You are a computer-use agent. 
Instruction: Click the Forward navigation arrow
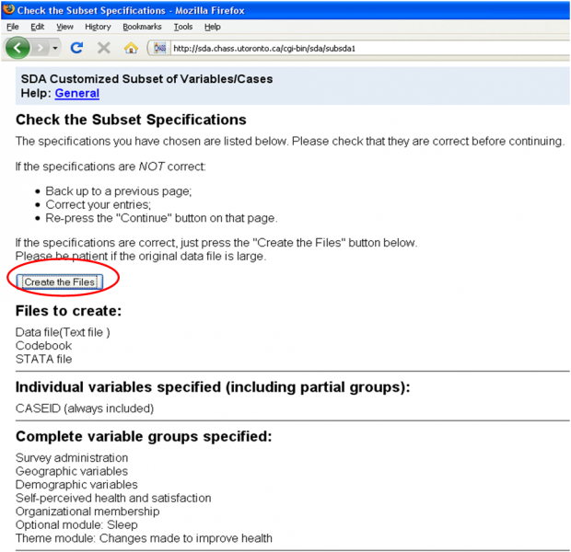coord(40,47)
